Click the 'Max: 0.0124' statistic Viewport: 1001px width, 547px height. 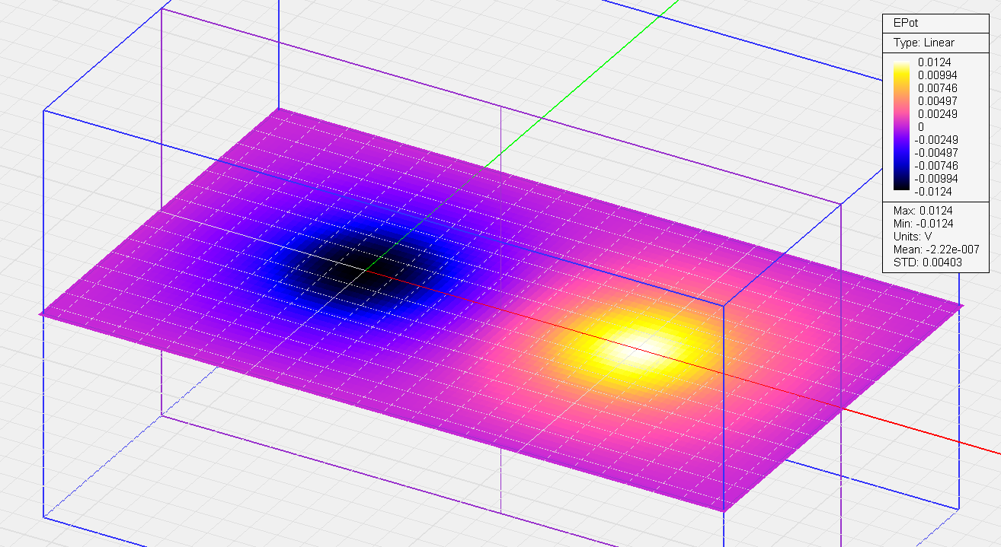[923, 211]
